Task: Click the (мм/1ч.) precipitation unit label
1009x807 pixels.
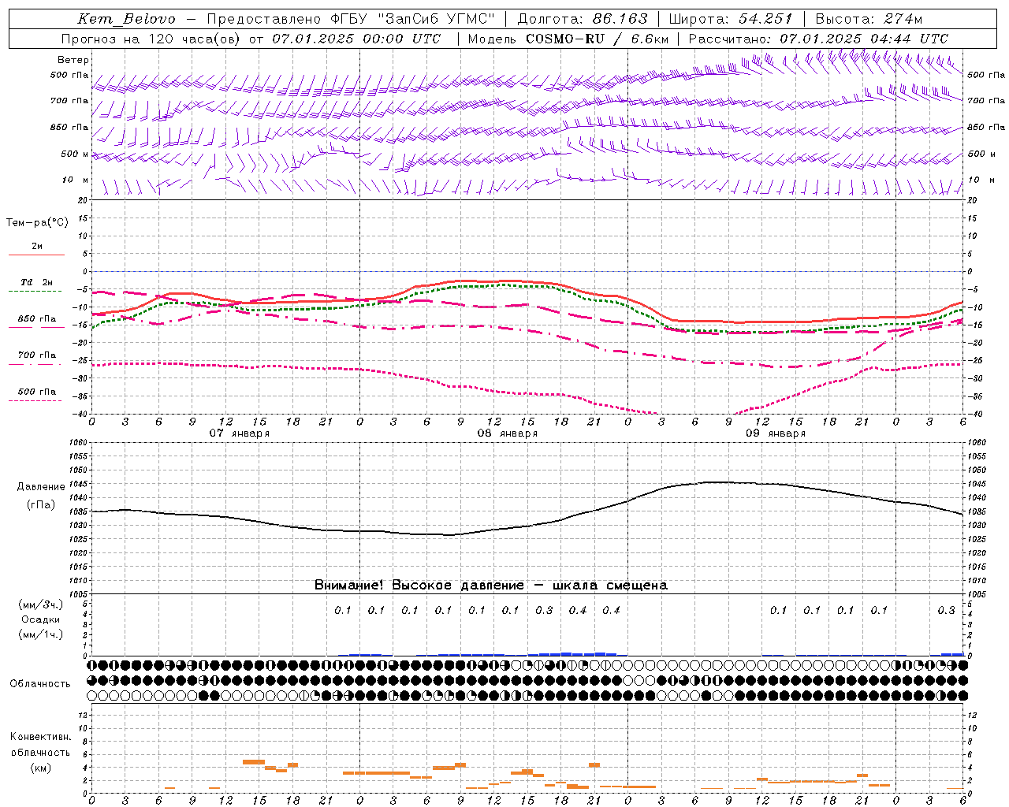Action: [x=40, y=634]
